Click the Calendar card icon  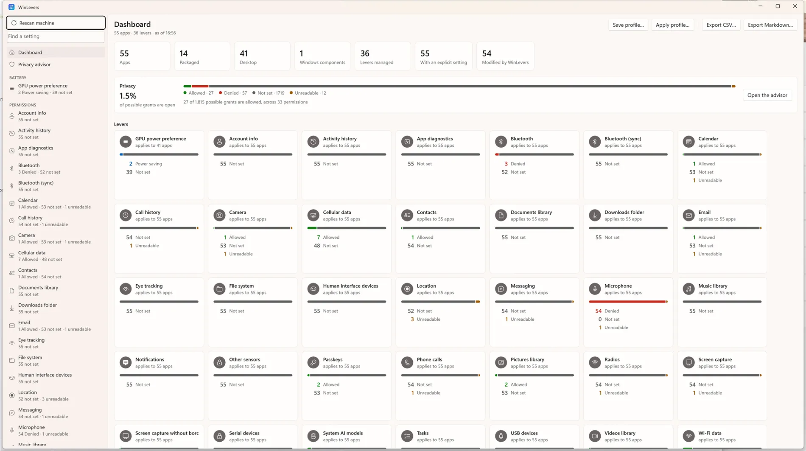[x=688, y=142]
